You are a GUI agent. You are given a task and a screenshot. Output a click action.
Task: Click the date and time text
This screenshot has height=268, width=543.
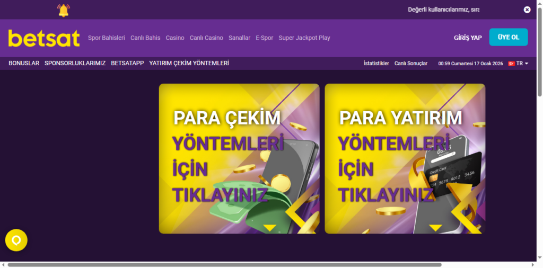pos(471,64)
